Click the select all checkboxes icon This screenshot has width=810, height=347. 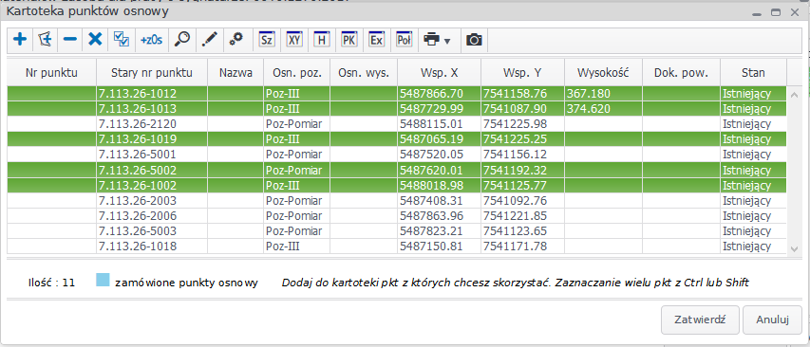[122, 39]
